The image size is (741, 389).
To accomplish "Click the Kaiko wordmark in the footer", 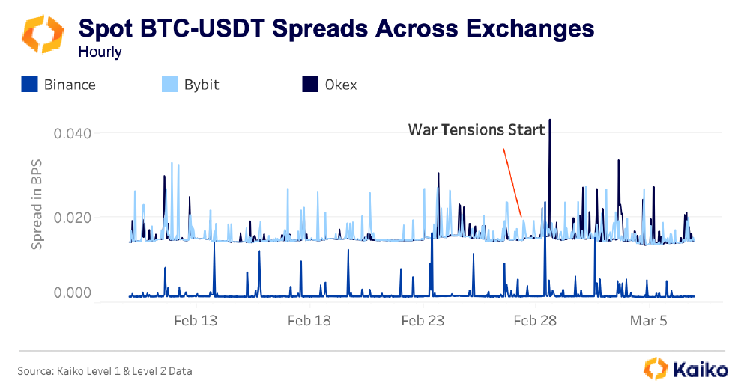I will pyautogui.click(x=700, y=369).
